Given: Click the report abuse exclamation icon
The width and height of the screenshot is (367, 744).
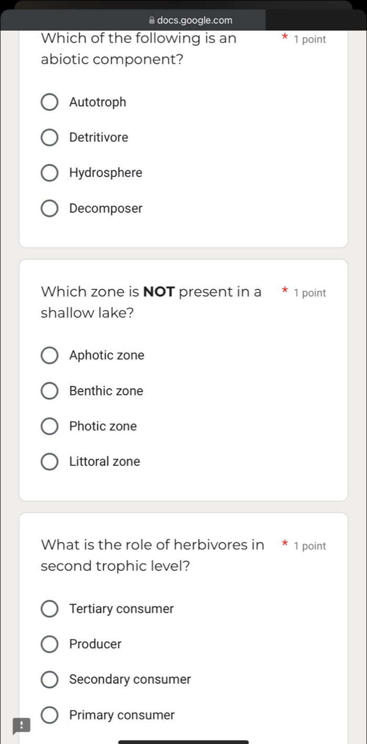Looking at the screenshot, I should (21, 726).
